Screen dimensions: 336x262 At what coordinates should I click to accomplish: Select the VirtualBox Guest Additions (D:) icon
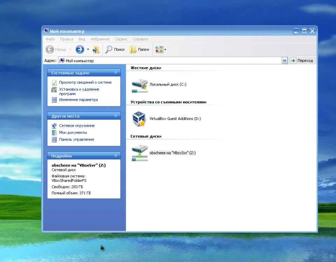[x=139, y=119]
